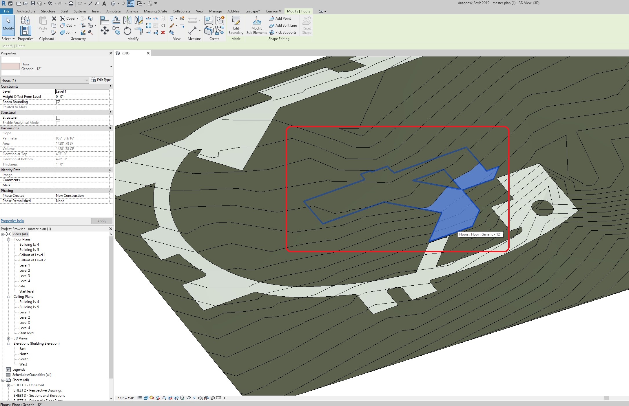
Task: Select the Site floor plan in browser
Action: [22, 286]
